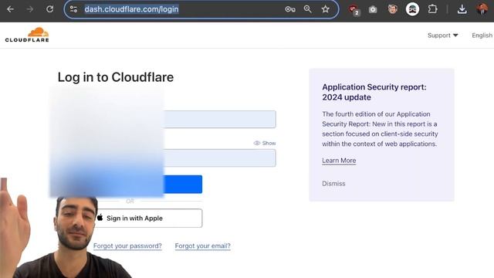Open saved passwords key icon
494x278 pixels.
[x=290, y=9]
